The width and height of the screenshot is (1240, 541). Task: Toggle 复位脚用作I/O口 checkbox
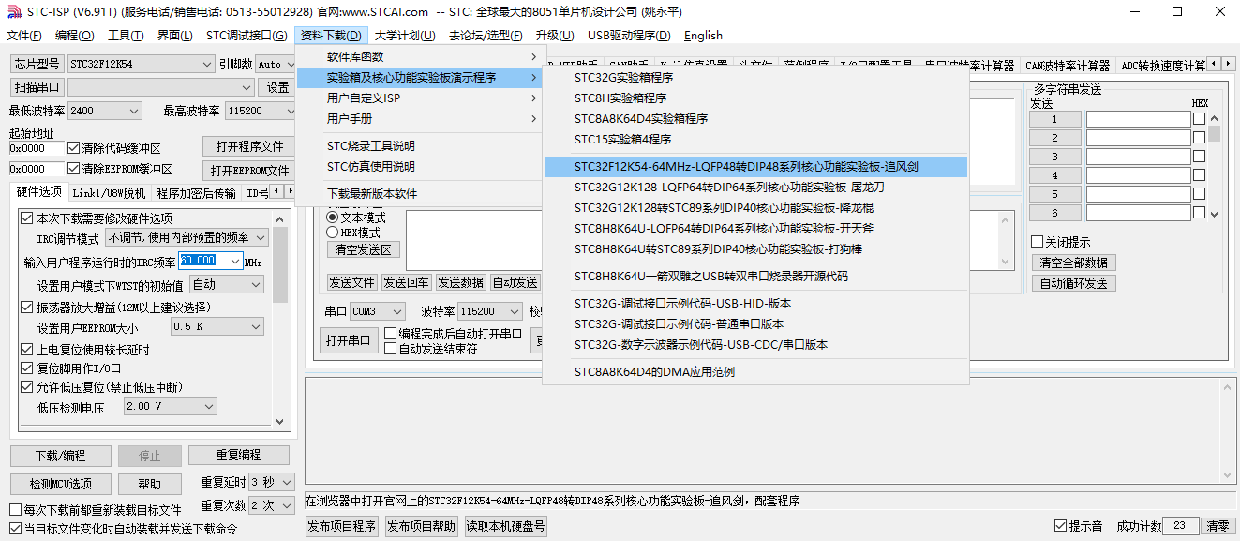point(27,368)
